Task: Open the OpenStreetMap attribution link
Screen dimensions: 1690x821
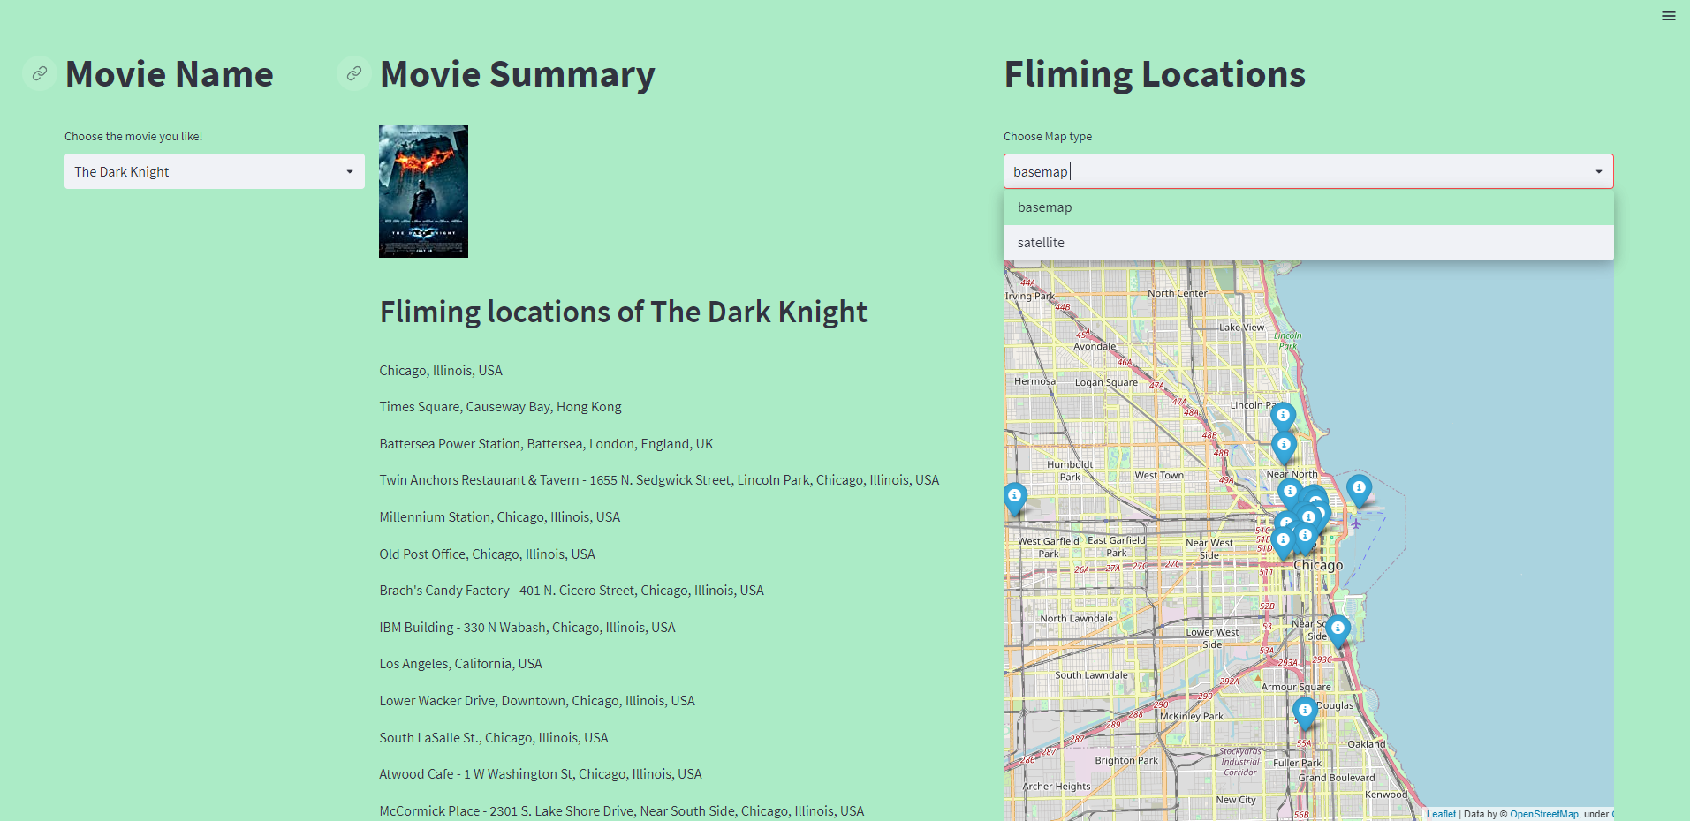Action: [x=1543, y=814]
